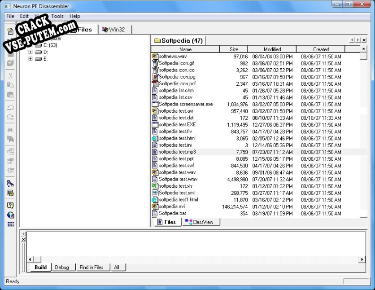Click the indent lines toolbar icon
This screenshot has height=290, width=375.
(10, 171)
